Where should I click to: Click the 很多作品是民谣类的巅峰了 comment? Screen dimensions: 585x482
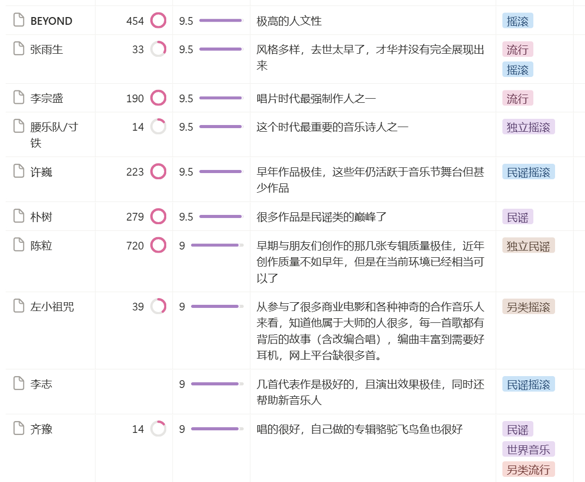tap(322, 216)
